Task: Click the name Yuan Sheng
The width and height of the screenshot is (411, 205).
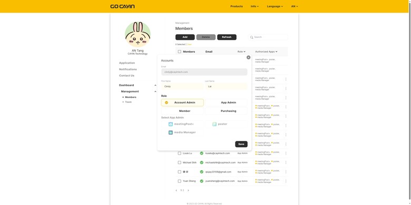Action: (x=189, y=181)
